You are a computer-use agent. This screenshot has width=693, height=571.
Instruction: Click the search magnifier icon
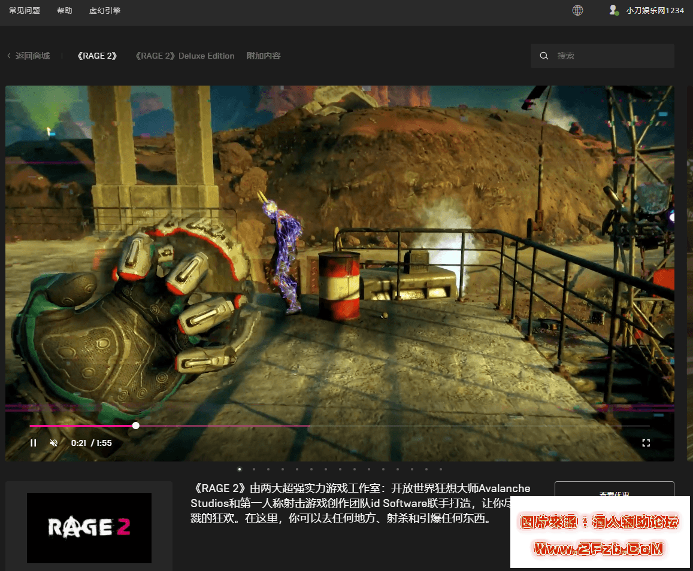click(544, 56)
